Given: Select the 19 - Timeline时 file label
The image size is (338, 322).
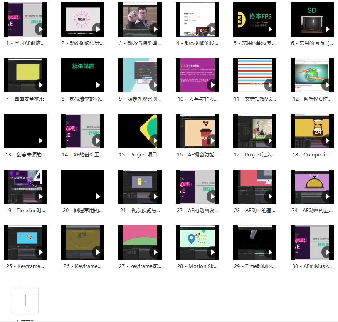Looking at the screenshot, I should coord(25,211).
